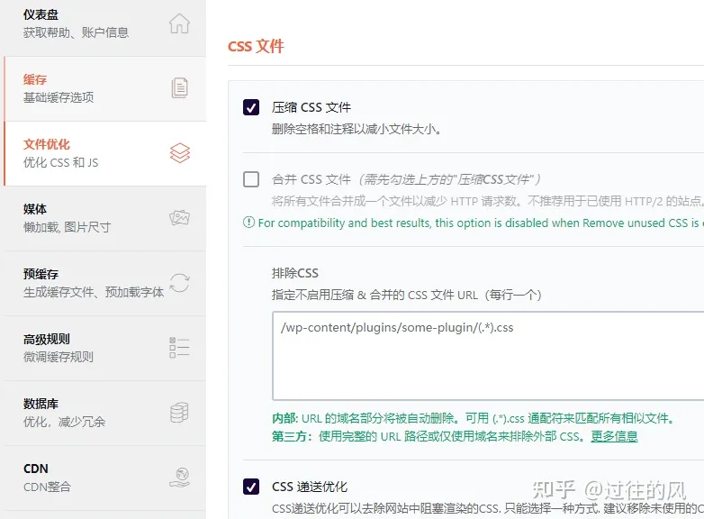The width and height of the screenshot is (704, 519).
Task: Open the 更多信息 link
Action: point(614,436)
